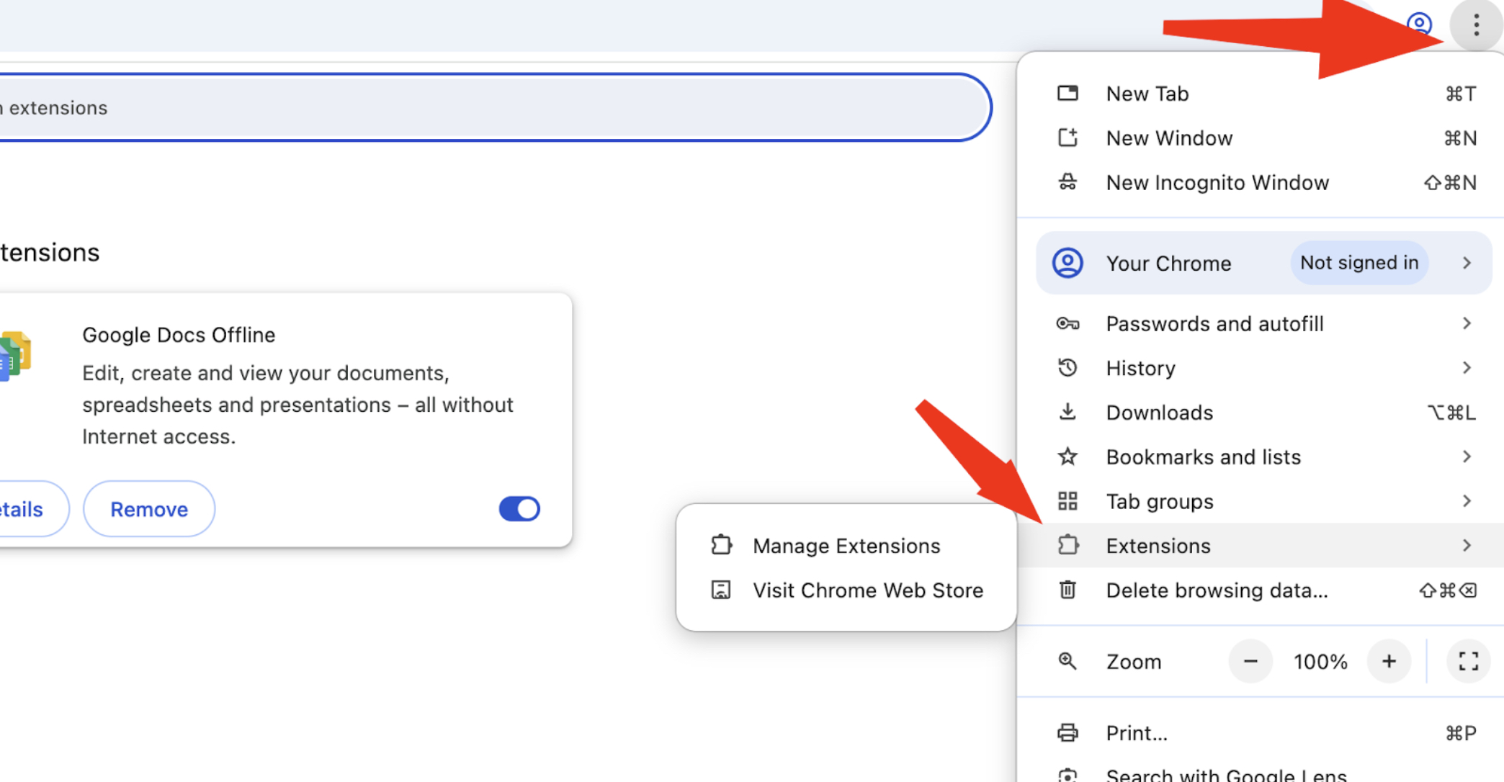
Task: Click the puzzle icon beside Extensions
Action: (x=1067, y=545)
